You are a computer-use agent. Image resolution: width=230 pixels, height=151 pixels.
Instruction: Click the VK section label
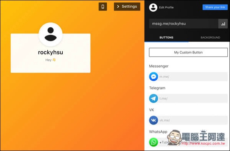(x=152, y=110)
